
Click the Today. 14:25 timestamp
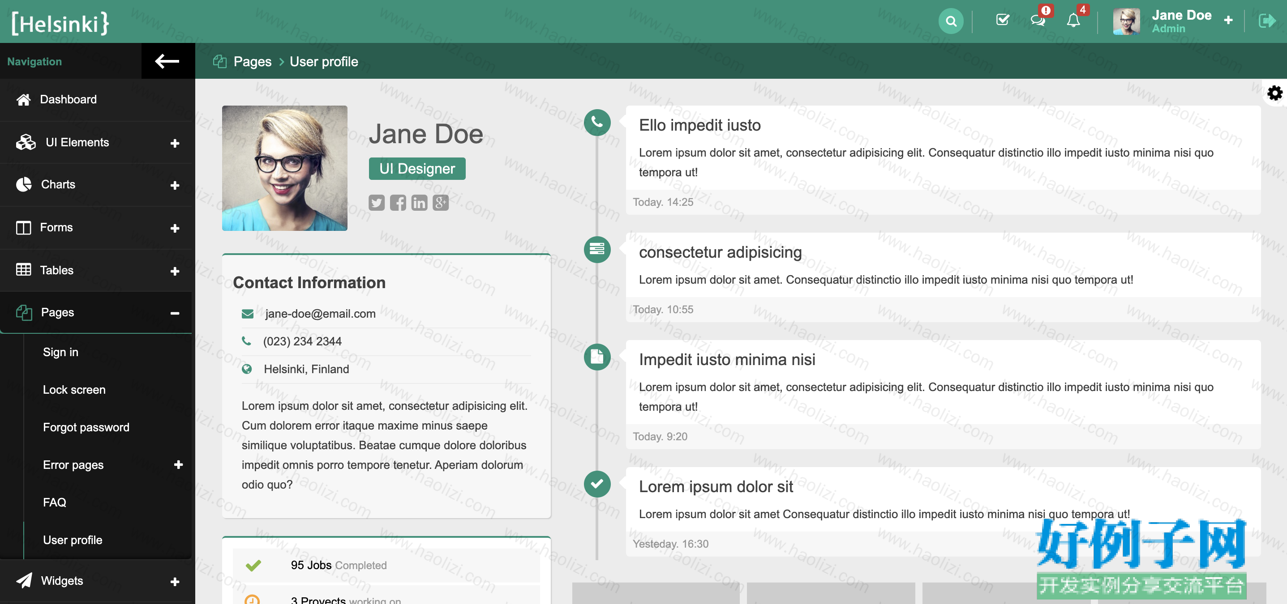[663, 202]
